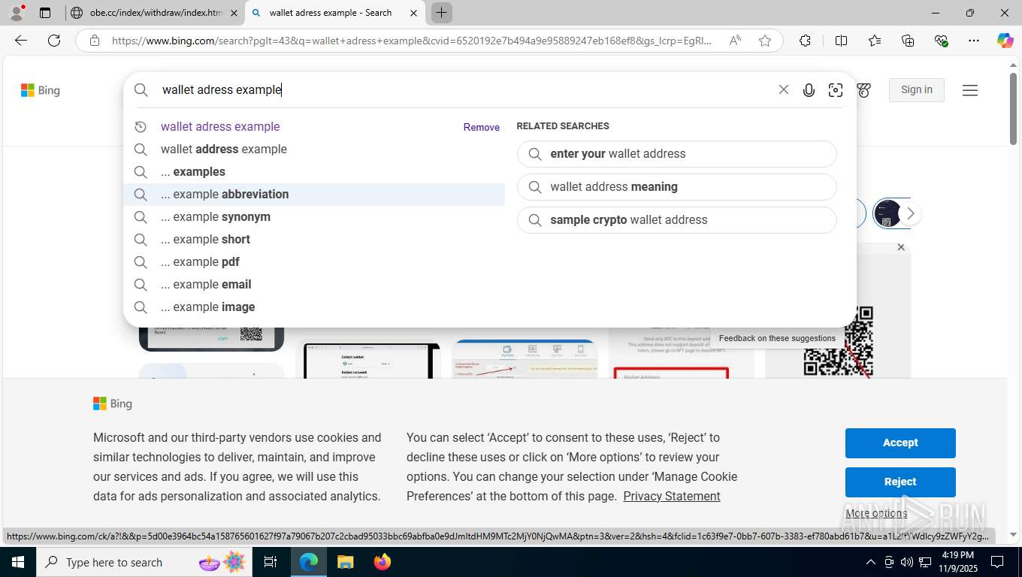
Task: Open the Favorites list icon
Action: coord(875,41)
